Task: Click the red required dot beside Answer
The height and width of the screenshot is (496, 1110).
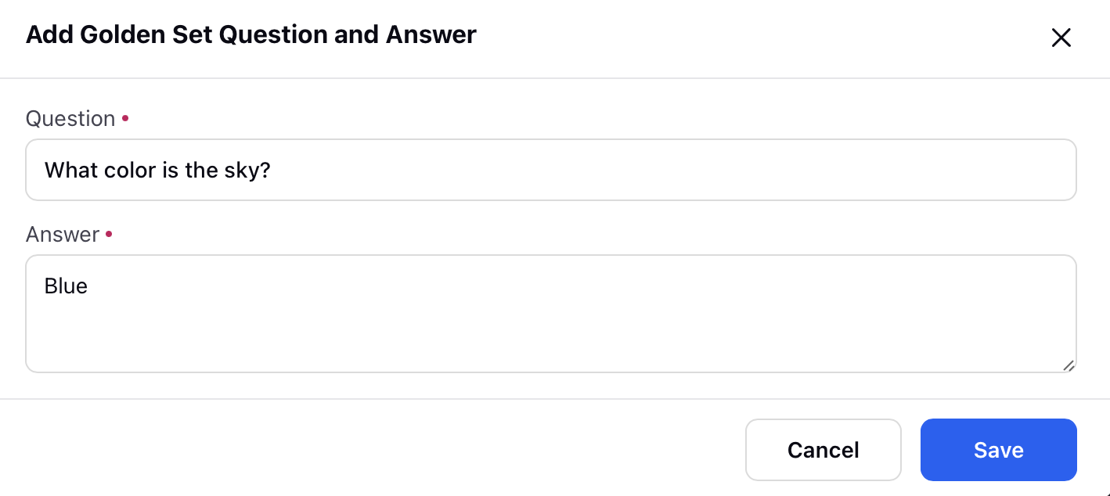Action: [x=109, y=234]
